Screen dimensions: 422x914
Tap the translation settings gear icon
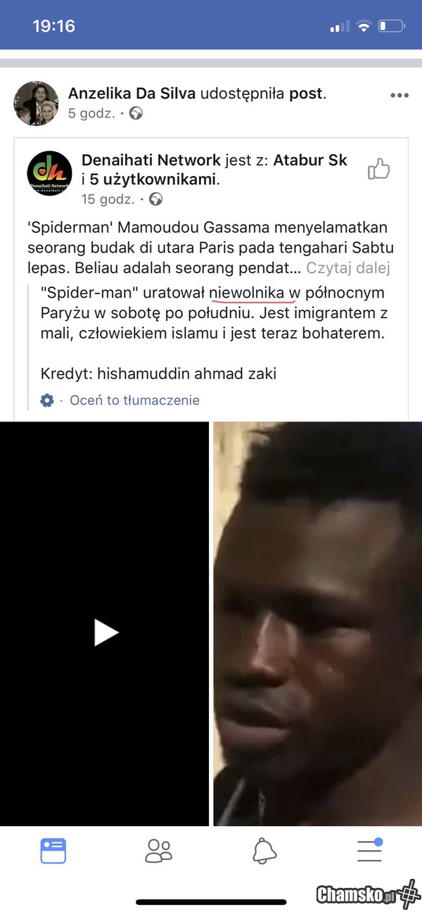(x=47, y=400)
